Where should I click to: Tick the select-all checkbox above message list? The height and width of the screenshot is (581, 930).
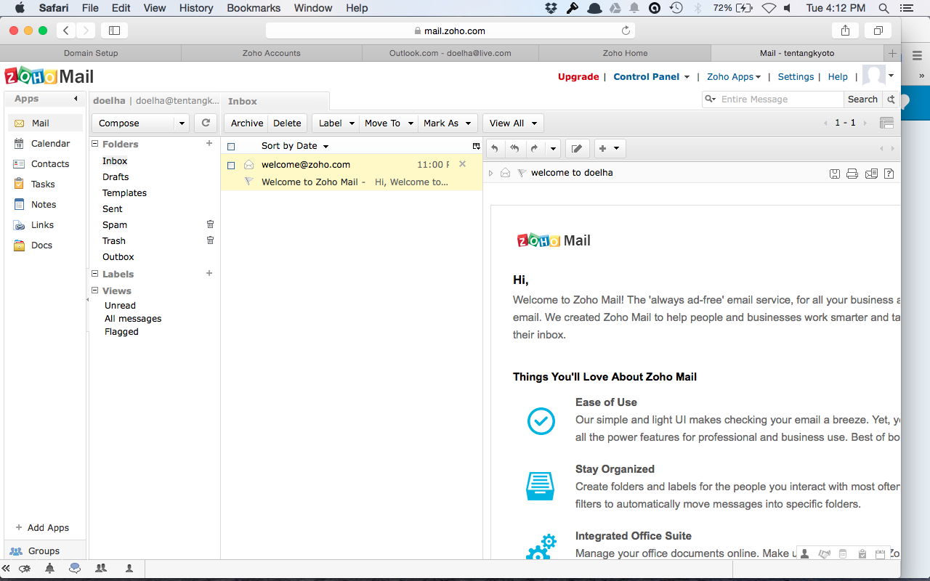point(231,146)
